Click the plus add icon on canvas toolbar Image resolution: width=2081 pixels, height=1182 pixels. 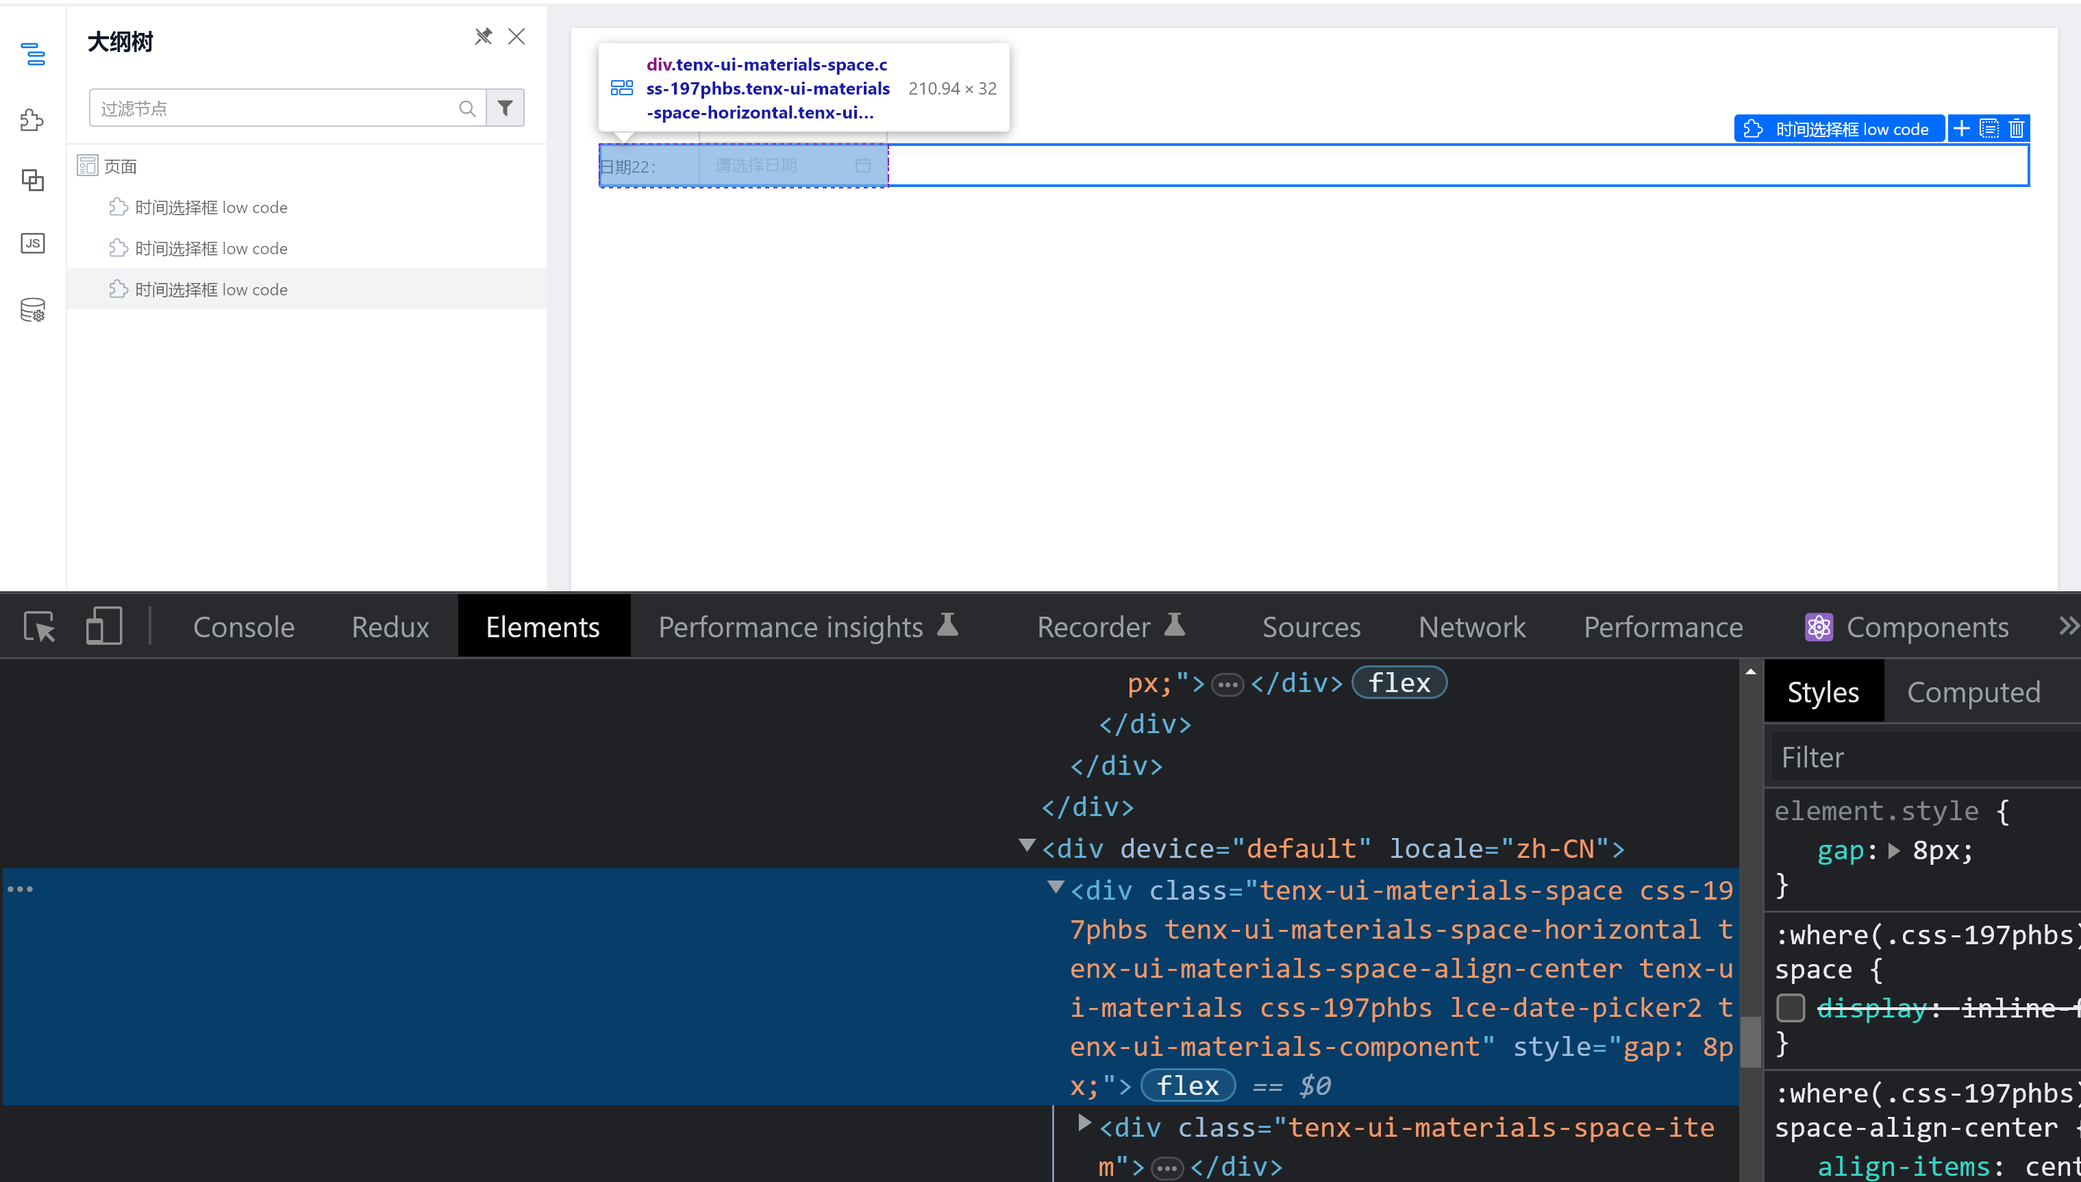[1961, 128]
